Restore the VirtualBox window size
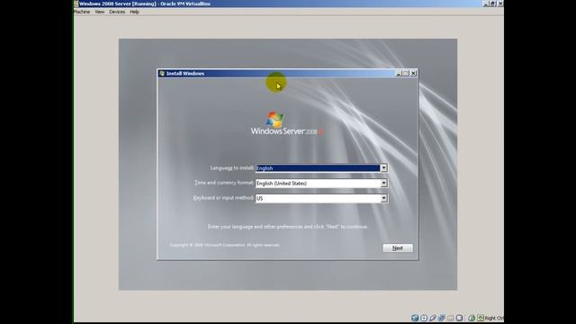Screen dimensions: 576x324 coord(493,4)
